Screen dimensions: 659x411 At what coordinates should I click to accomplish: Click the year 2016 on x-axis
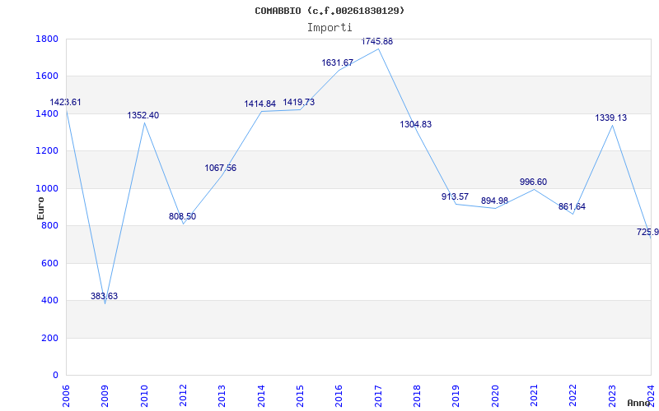(x=339, y=396)
